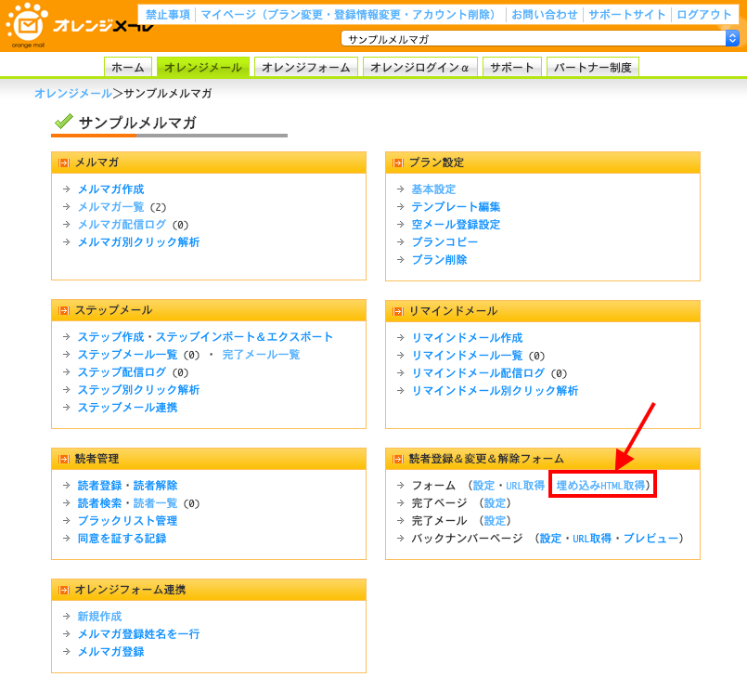Switch to the パートナー制度 tab
747x690 pixels.
pyautogui.click(x=593, y=67)
